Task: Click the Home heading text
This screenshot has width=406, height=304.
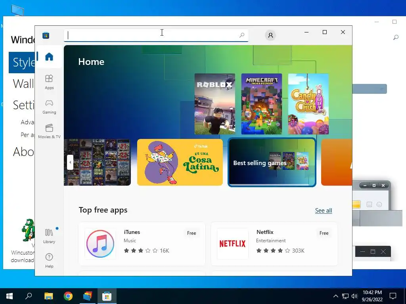Action: pos(91,62)
